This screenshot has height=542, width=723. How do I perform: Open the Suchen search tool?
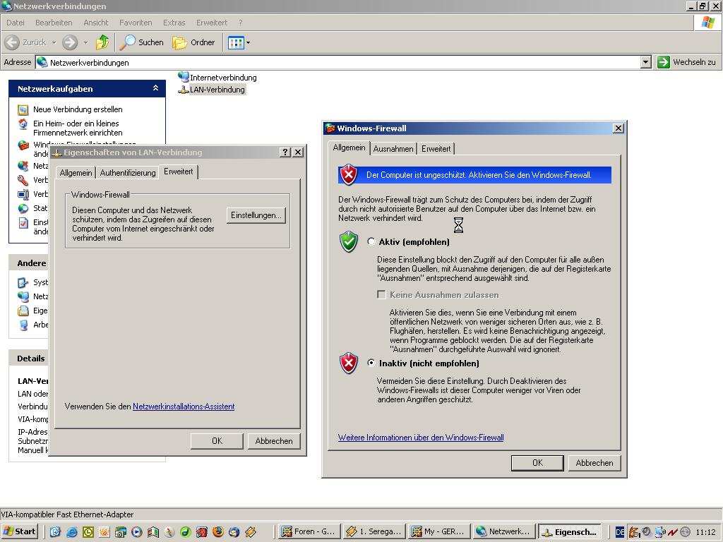(141, 42)
